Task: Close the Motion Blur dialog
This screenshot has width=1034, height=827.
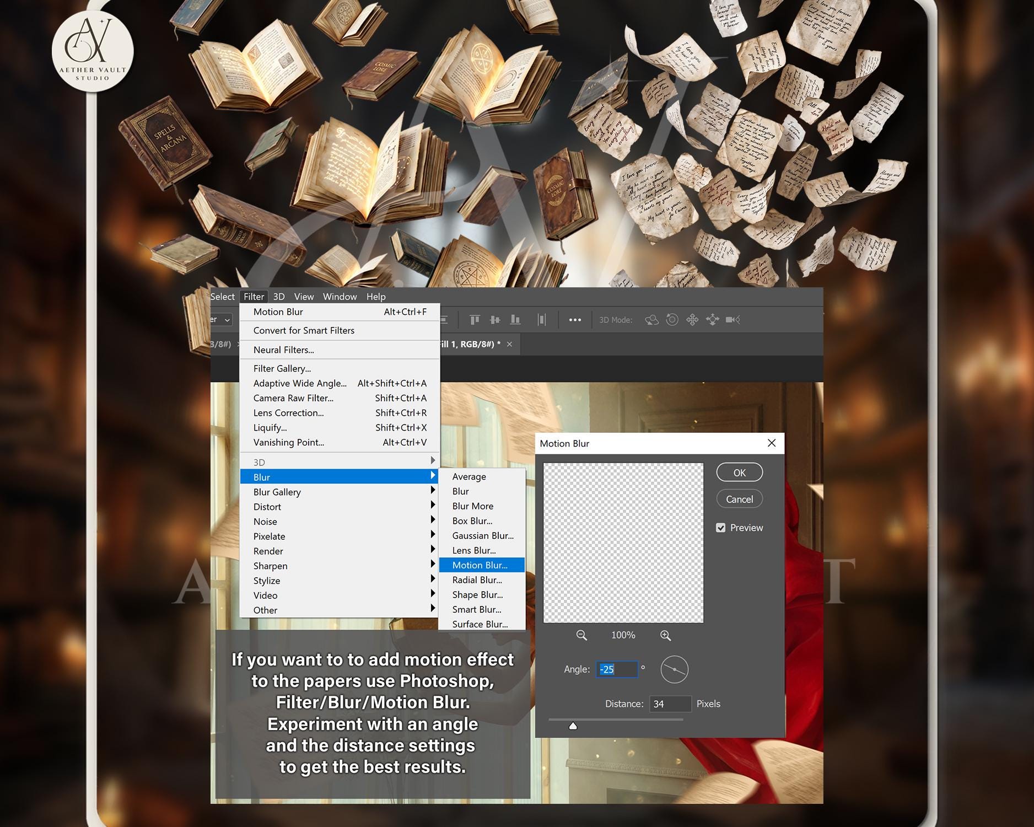Action: pyautogui.click(x=772, y=443)
